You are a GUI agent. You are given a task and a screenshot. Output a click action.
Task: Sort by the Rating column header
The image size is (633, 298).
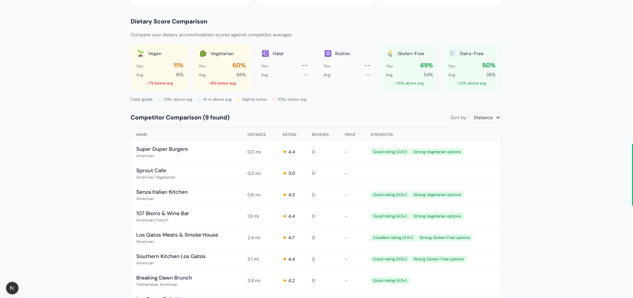click(x=289, y=135)
